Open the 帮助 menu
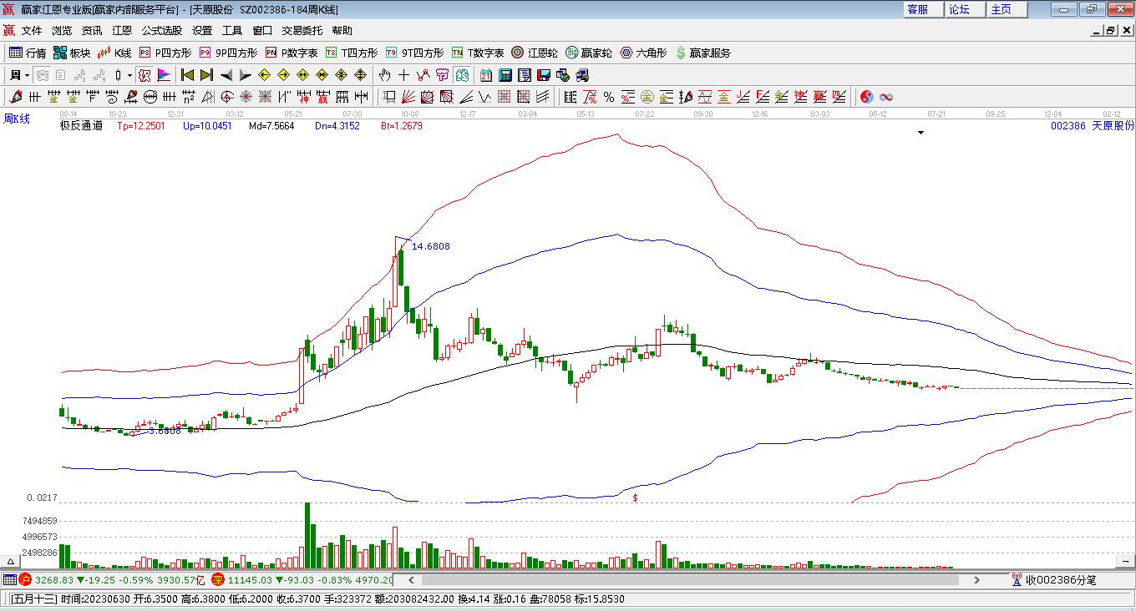The image size is (1136, 611). 342,31
